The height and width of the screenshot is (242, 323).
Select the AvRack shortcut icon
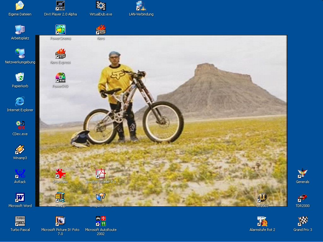pyautogui.click(x=20, y=174)
